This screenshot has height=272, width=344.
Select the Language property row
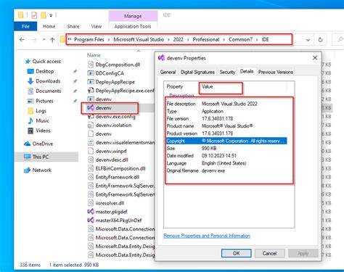coord(226,163)
